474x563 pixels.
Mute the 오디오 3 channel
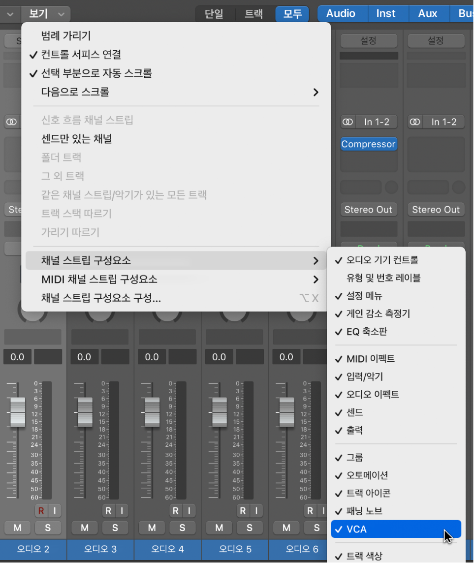pyautogui.click(x=85, y=528)
